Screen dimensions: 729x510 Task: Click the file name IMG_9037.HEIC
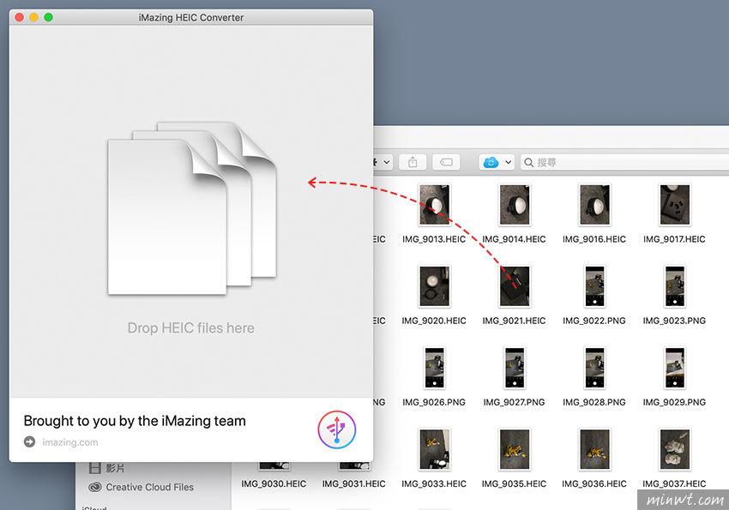pyautogui.click(x=674, y=483)
